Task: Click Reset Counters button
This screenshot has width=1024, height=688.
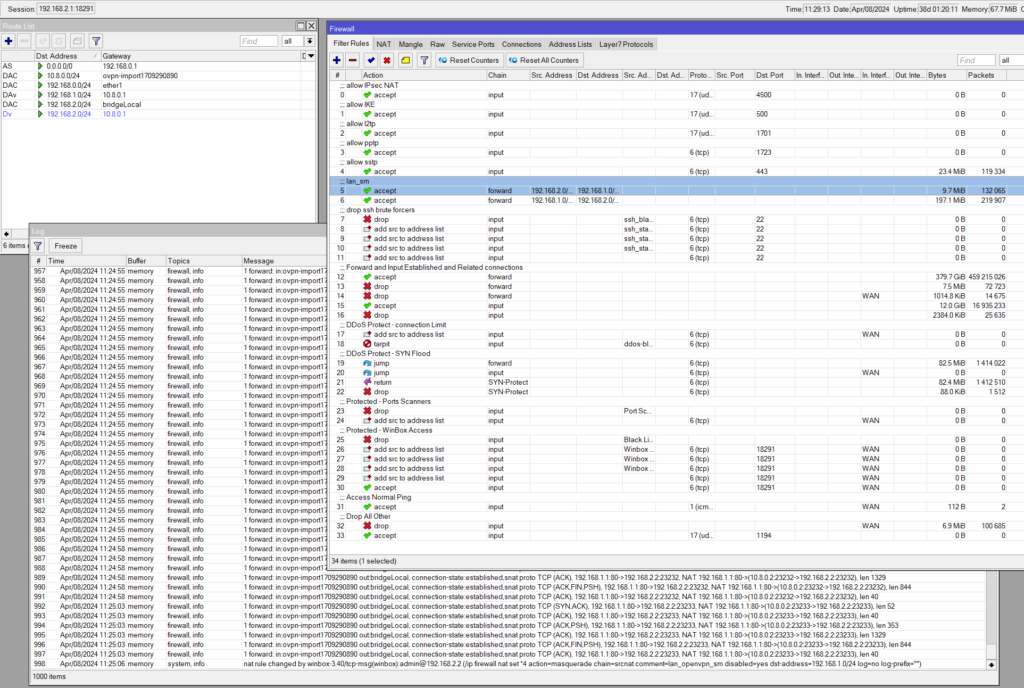Action: (x=469, y=60)
